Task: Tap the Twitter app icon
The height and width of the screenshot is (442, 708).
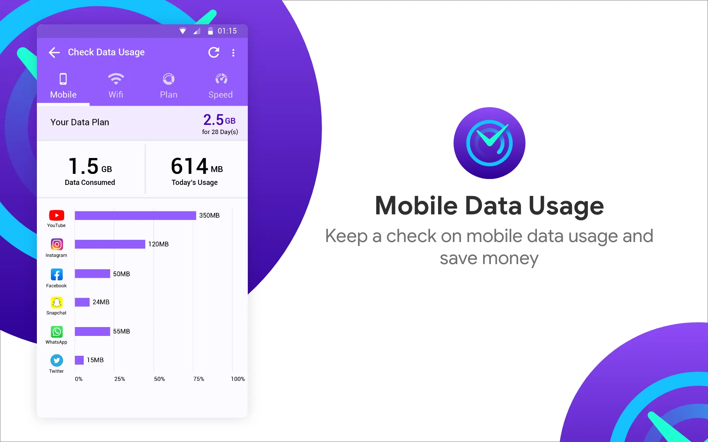Action: pos(56,361)
